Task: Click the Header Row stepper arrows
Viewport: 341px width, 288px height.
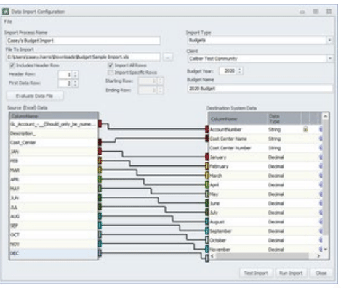Action: [76, 75]
